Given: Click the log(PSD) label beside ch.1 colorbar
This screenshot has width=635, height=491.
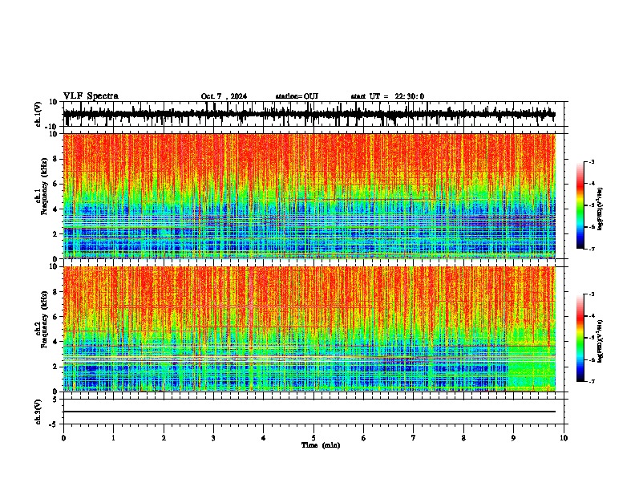Looking at the screenshot, I should [x=601, y=209].
